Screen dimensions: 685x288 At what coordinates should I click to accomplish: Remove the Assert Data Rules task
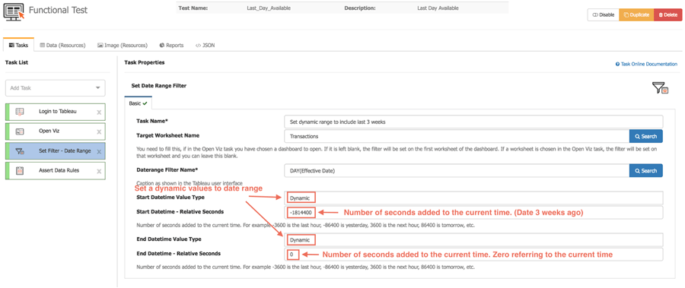[99, 172]
